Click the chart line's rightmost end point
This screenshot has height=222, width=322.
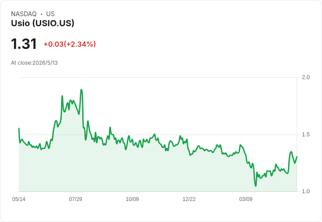click(x=297, y=157)
